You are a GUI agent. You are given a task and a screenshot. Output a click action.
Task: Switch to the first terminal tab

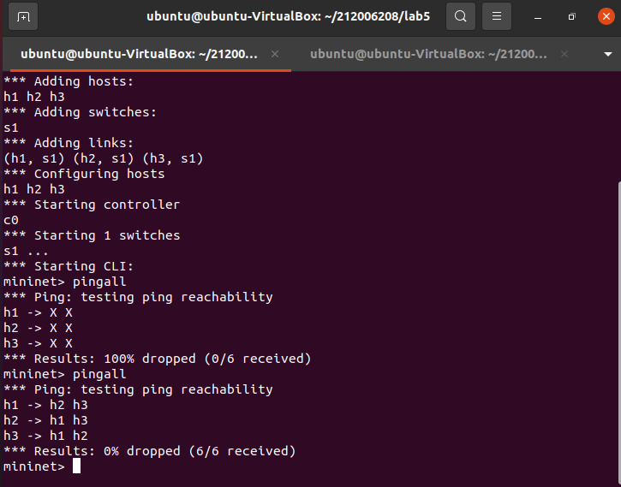click(137, 54)
